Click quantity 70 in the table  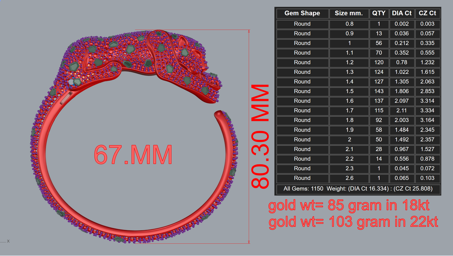379,53
